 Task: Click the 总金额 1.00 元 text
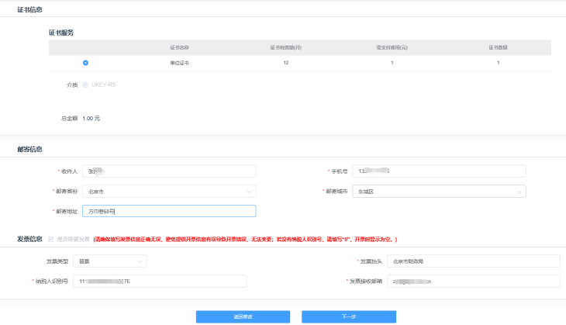[x=91, y=118]
